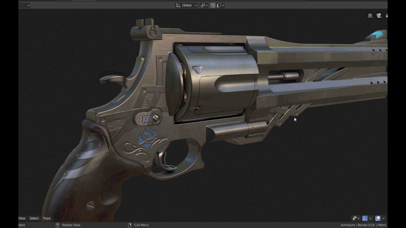Click the 'Call Menu' status bar text
This screenshot has height=228, width=406.
point(141,225)
